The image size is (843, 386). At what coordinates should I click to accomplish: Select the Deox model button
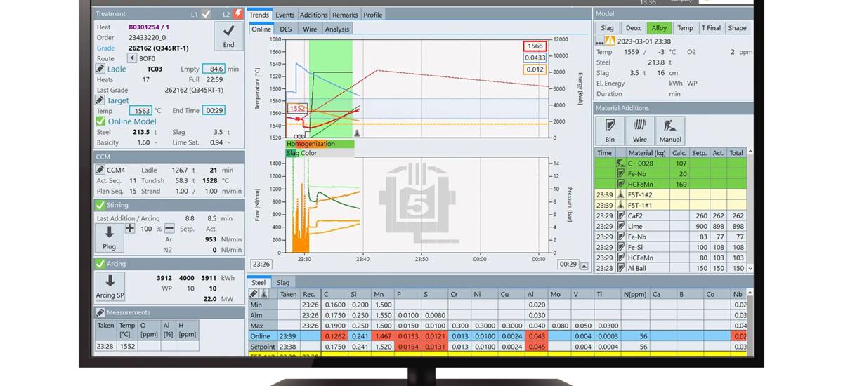(x=633, y=28)
